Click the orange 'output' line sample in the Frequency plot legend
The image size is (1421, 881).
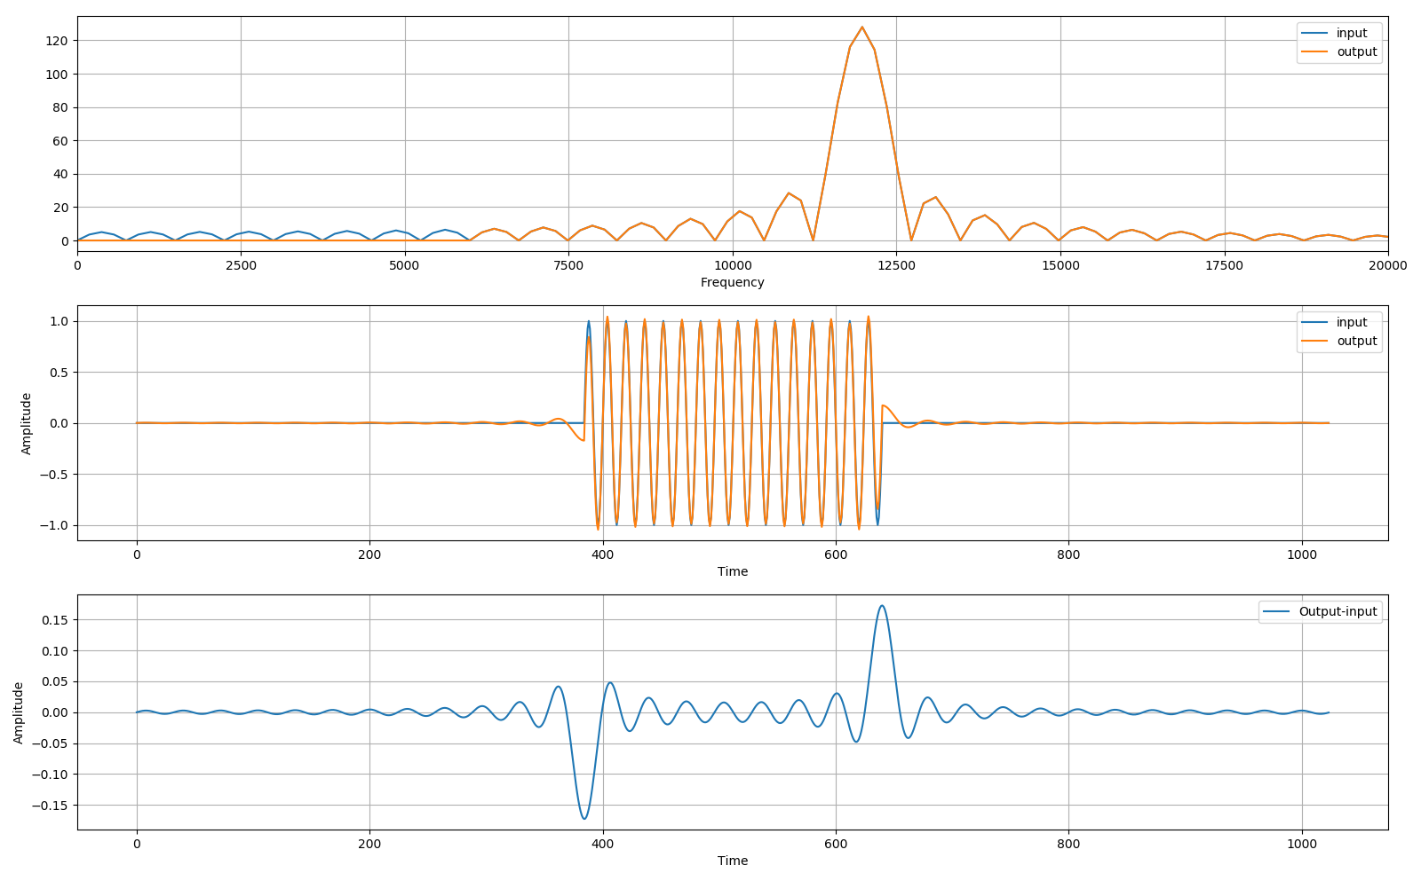(1314, 52)
